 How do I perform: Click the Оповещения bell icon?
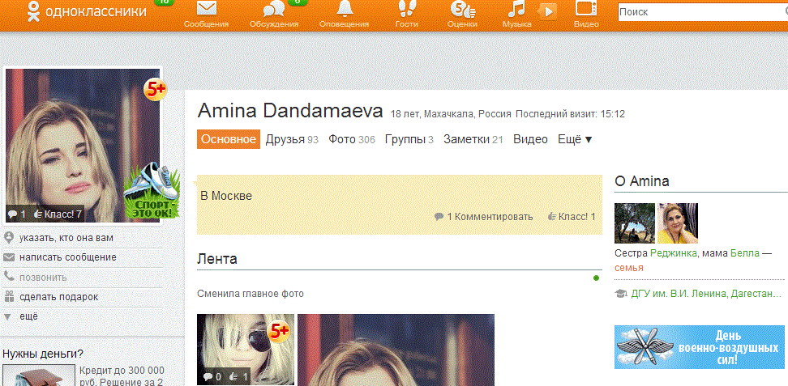pyautogui.click(x=345, y=10)
